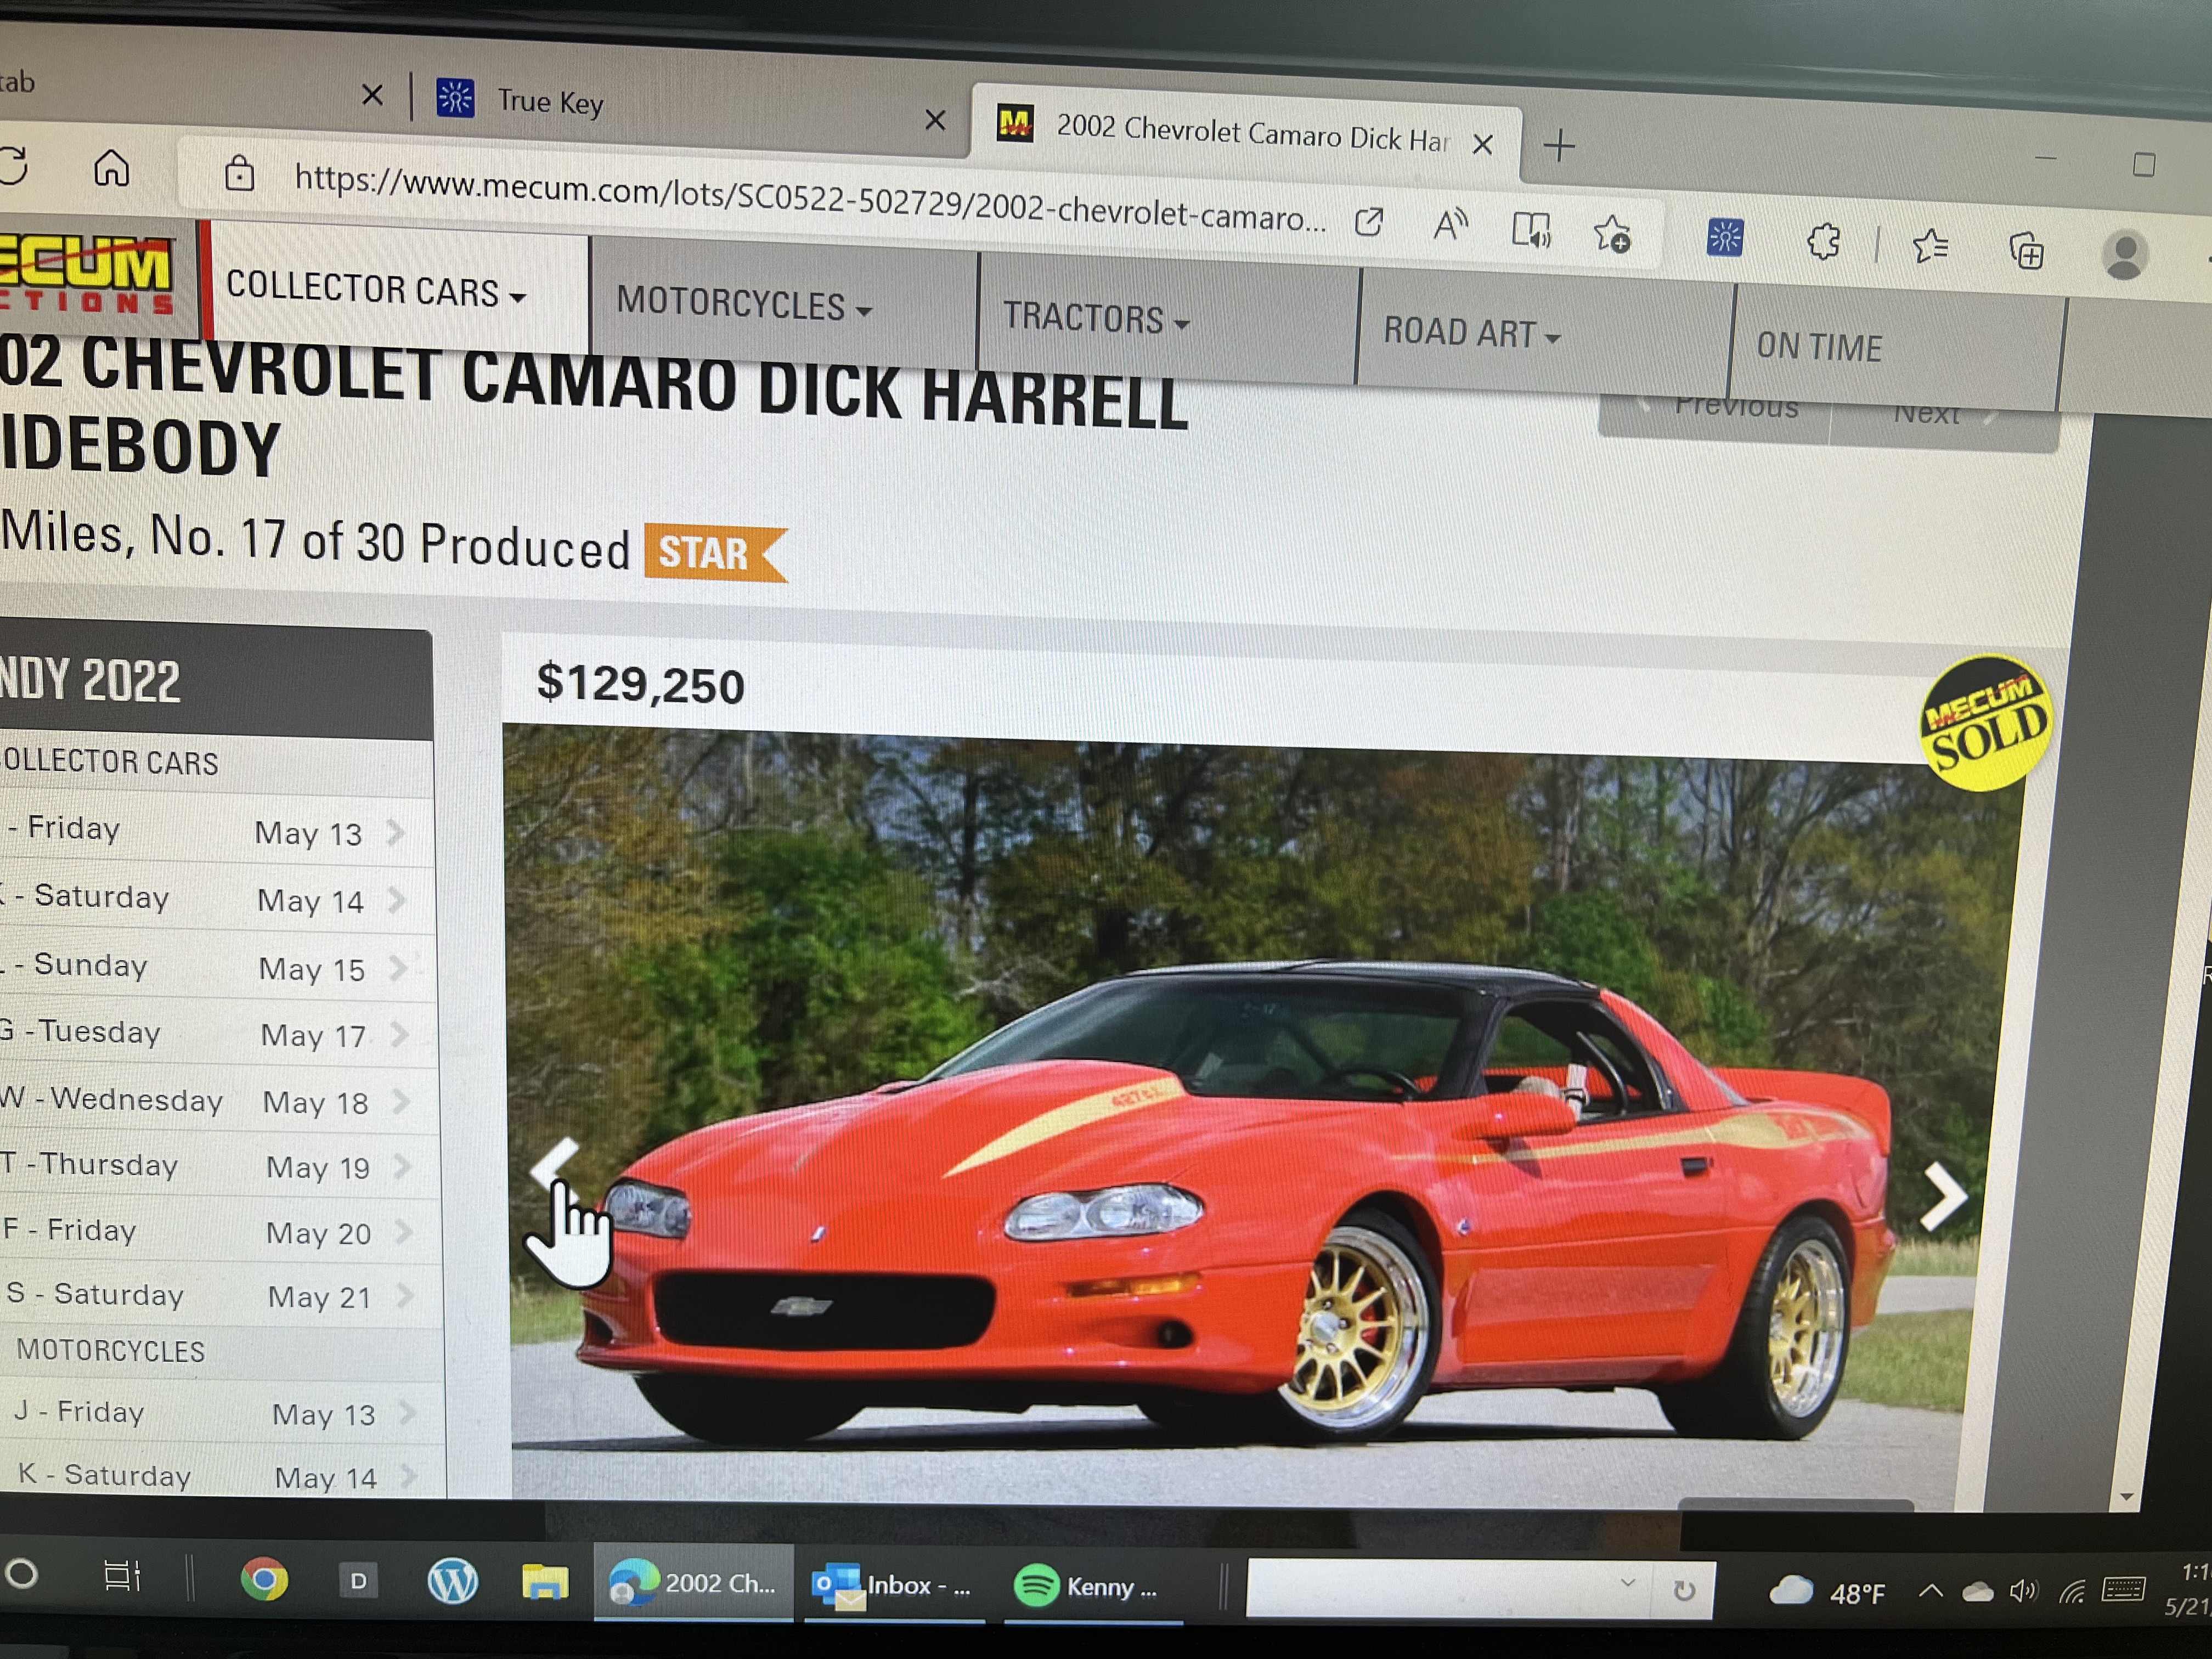Open J - Friday May 13 motorcycles
The image size is (2212, 1659).
(222, 1412)
